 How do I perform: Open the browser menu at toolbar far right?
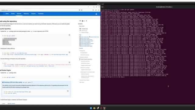pyautogui.click(x=99, y=10)
